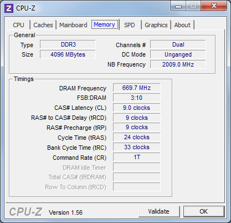Close the CPU-Z window
The width and height of the screenshot is (231, 223).
(x=214, y=6)
